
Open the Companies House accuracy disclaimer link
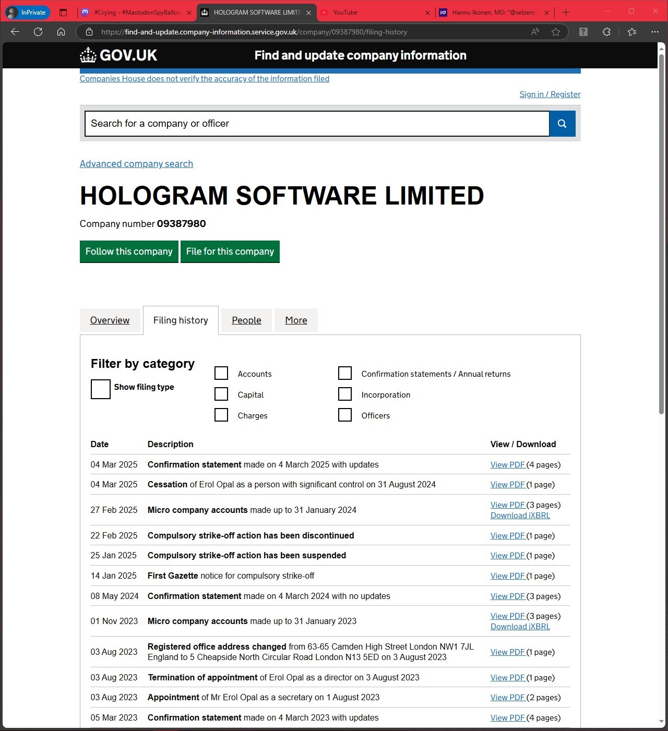pyautogui.click(x=205, y=79)
